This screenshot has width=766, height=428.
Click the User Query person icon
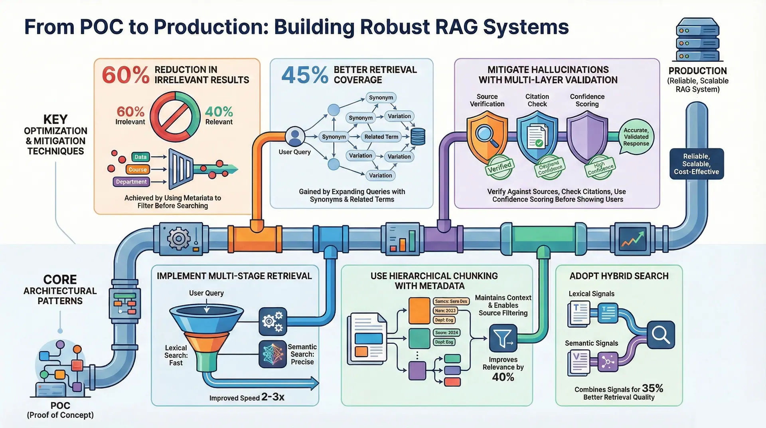pos(295,137)
